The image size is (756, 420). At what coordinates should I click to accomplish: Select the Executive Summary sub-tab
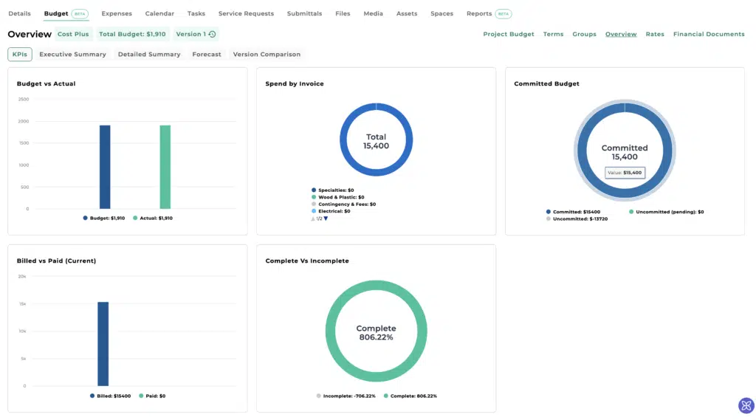[x=72, y=54]
